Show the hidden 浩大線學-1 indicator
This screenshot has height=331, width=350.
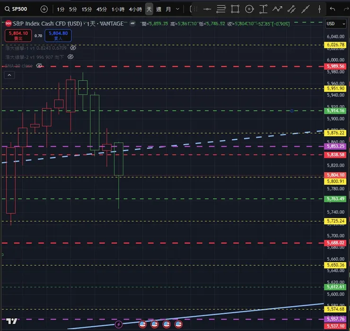pyautogui.click(x=73, y=48)
